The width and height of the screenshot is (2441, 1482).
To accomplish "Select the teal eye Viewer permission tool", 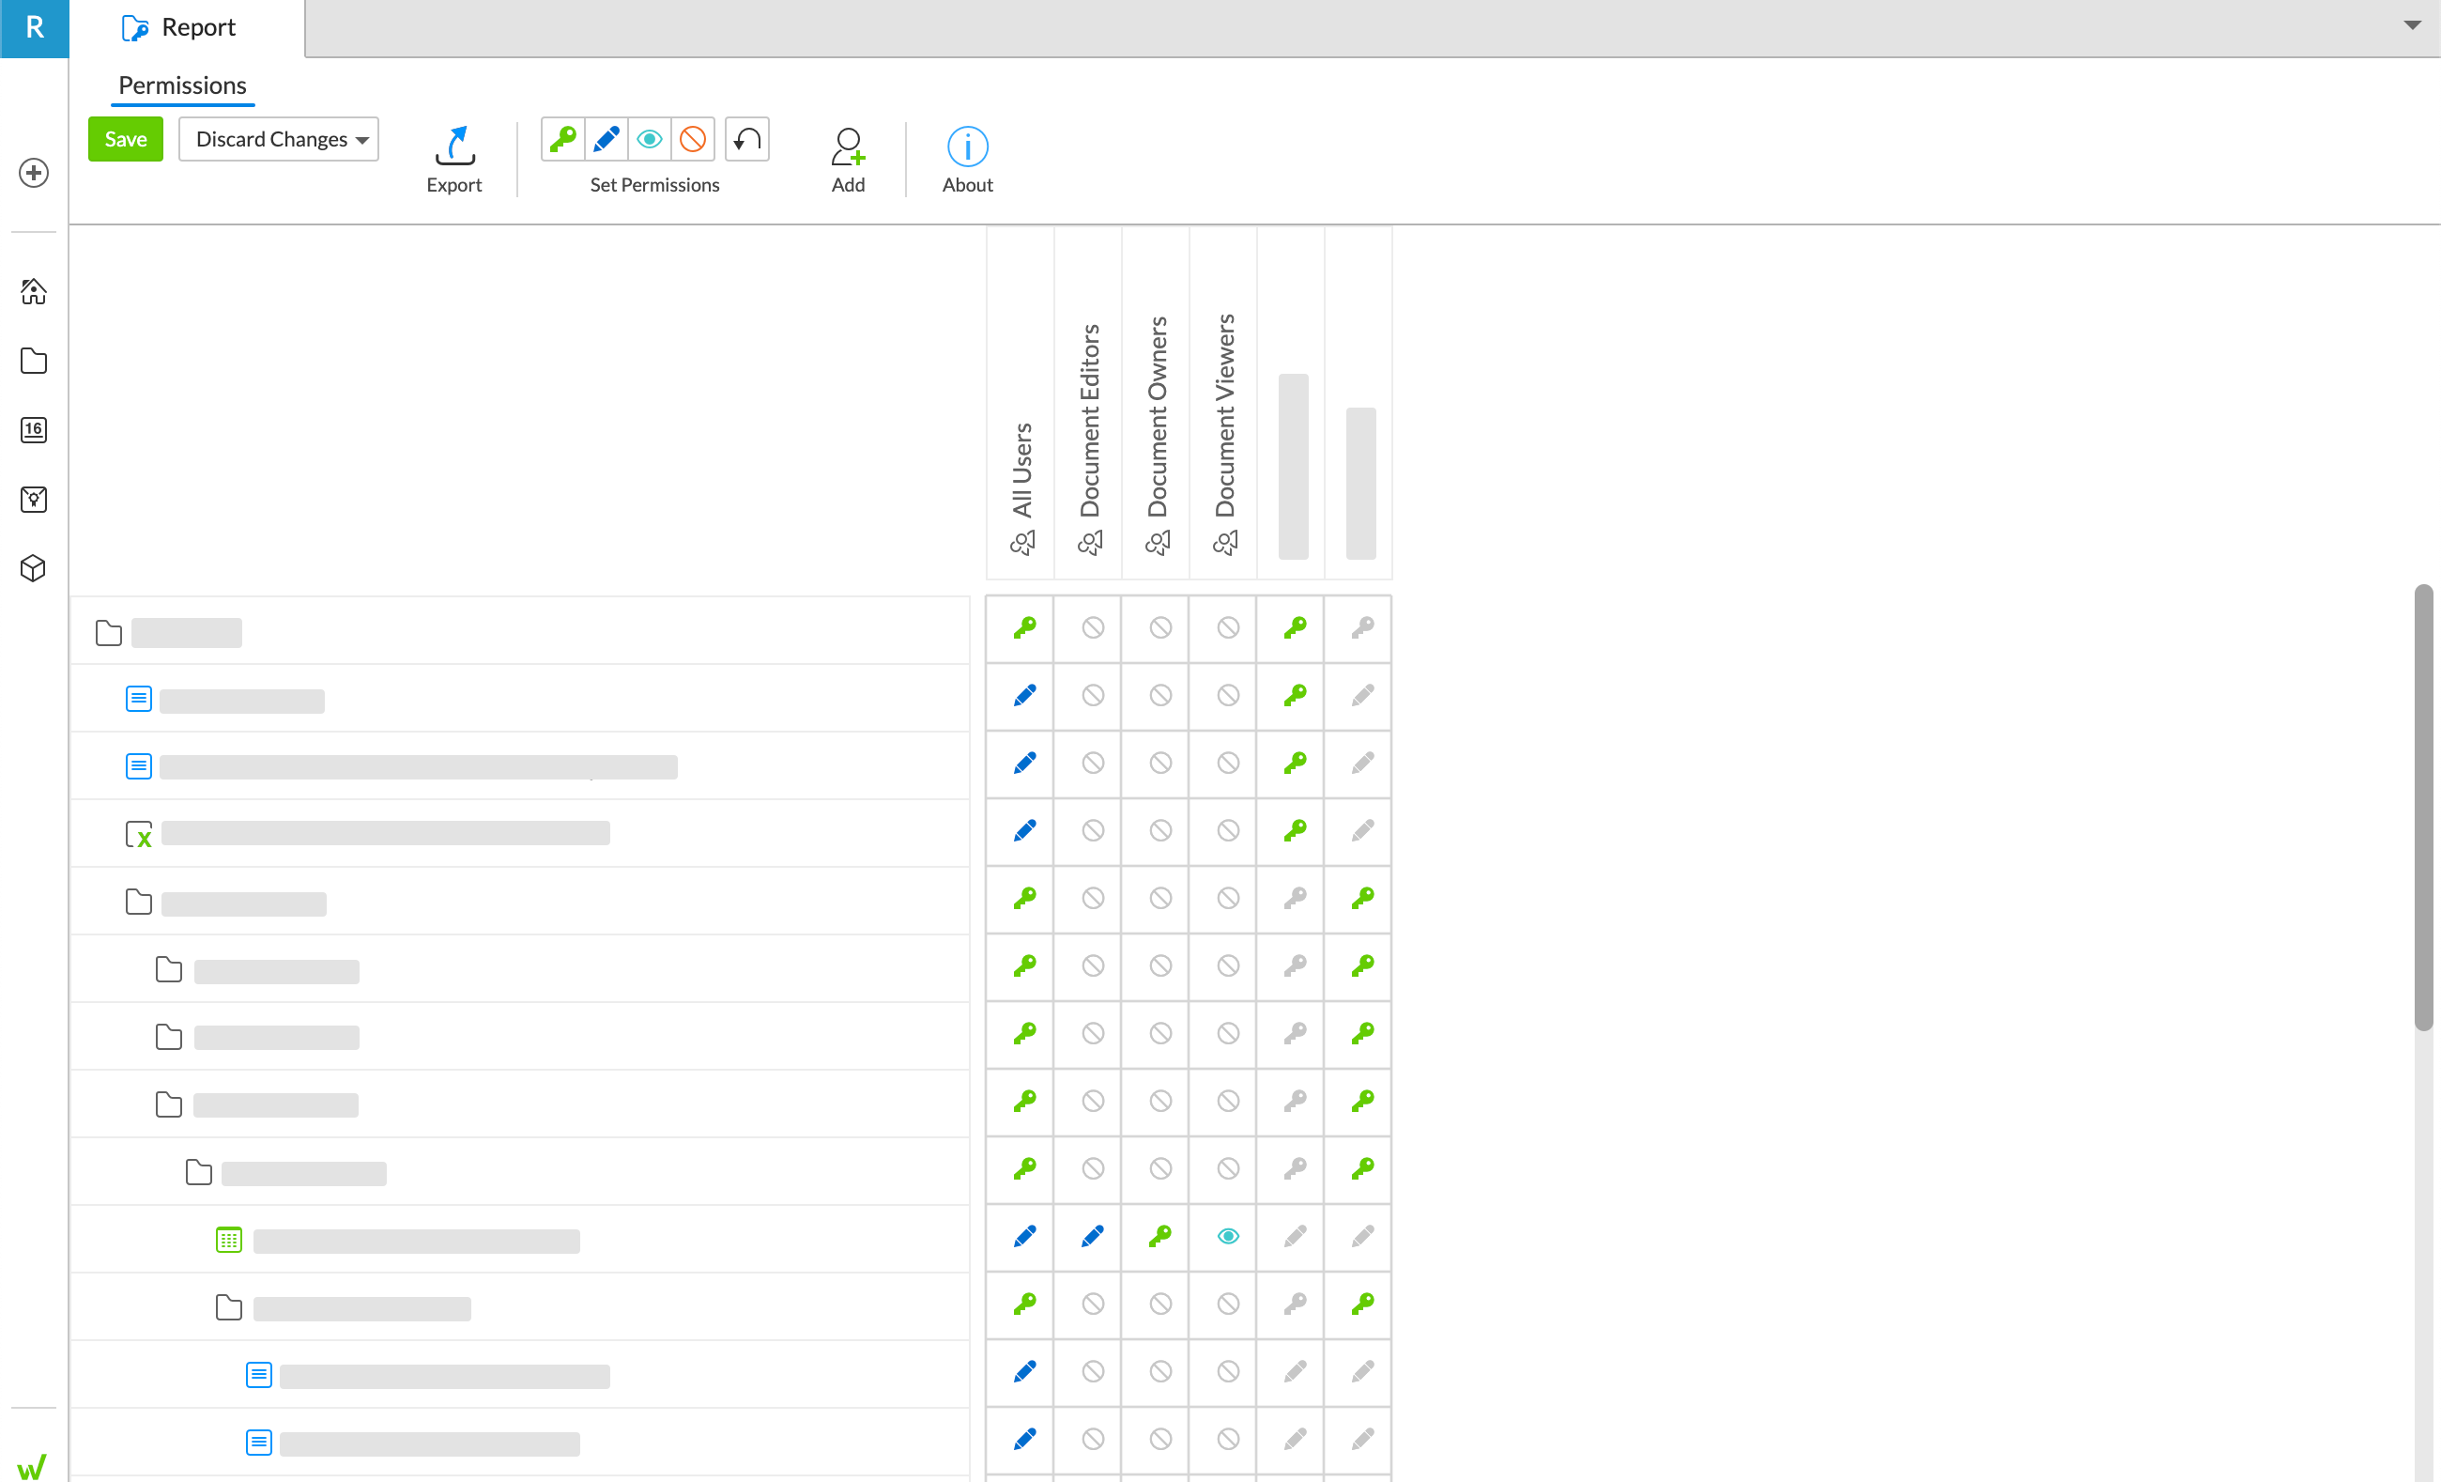I will point(650,139).
